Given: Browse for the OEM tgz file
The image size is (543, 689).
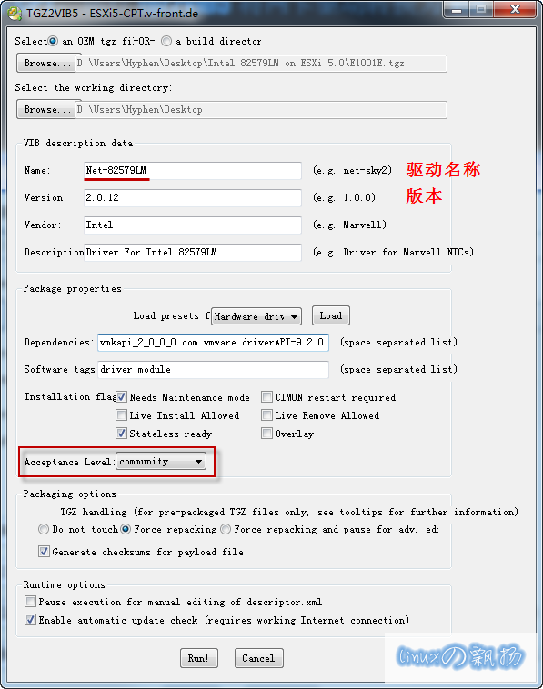Looking at the screenshot, I should (45, 64).
